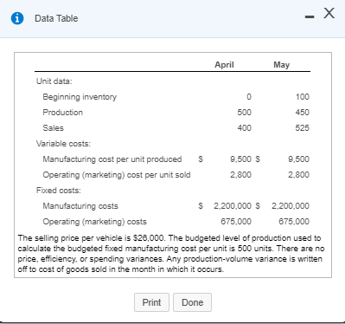The width and height of the screenshot is (345, 324).
Task: Click April production value 500
Action: pos(245,113)
